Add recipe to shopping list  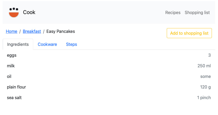tap(189, 33)
